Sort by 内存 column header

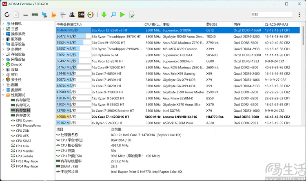(248, 24)
